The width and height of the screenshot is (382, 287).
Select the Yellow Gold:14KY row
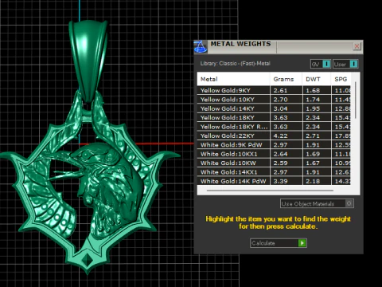point(274,108)
